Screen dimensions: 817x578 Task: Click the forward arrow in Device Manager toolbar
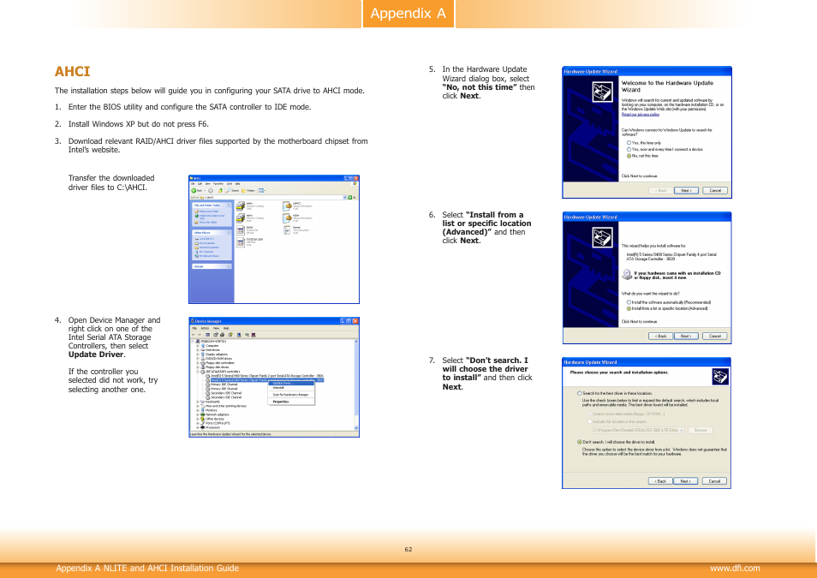point(200,335)
